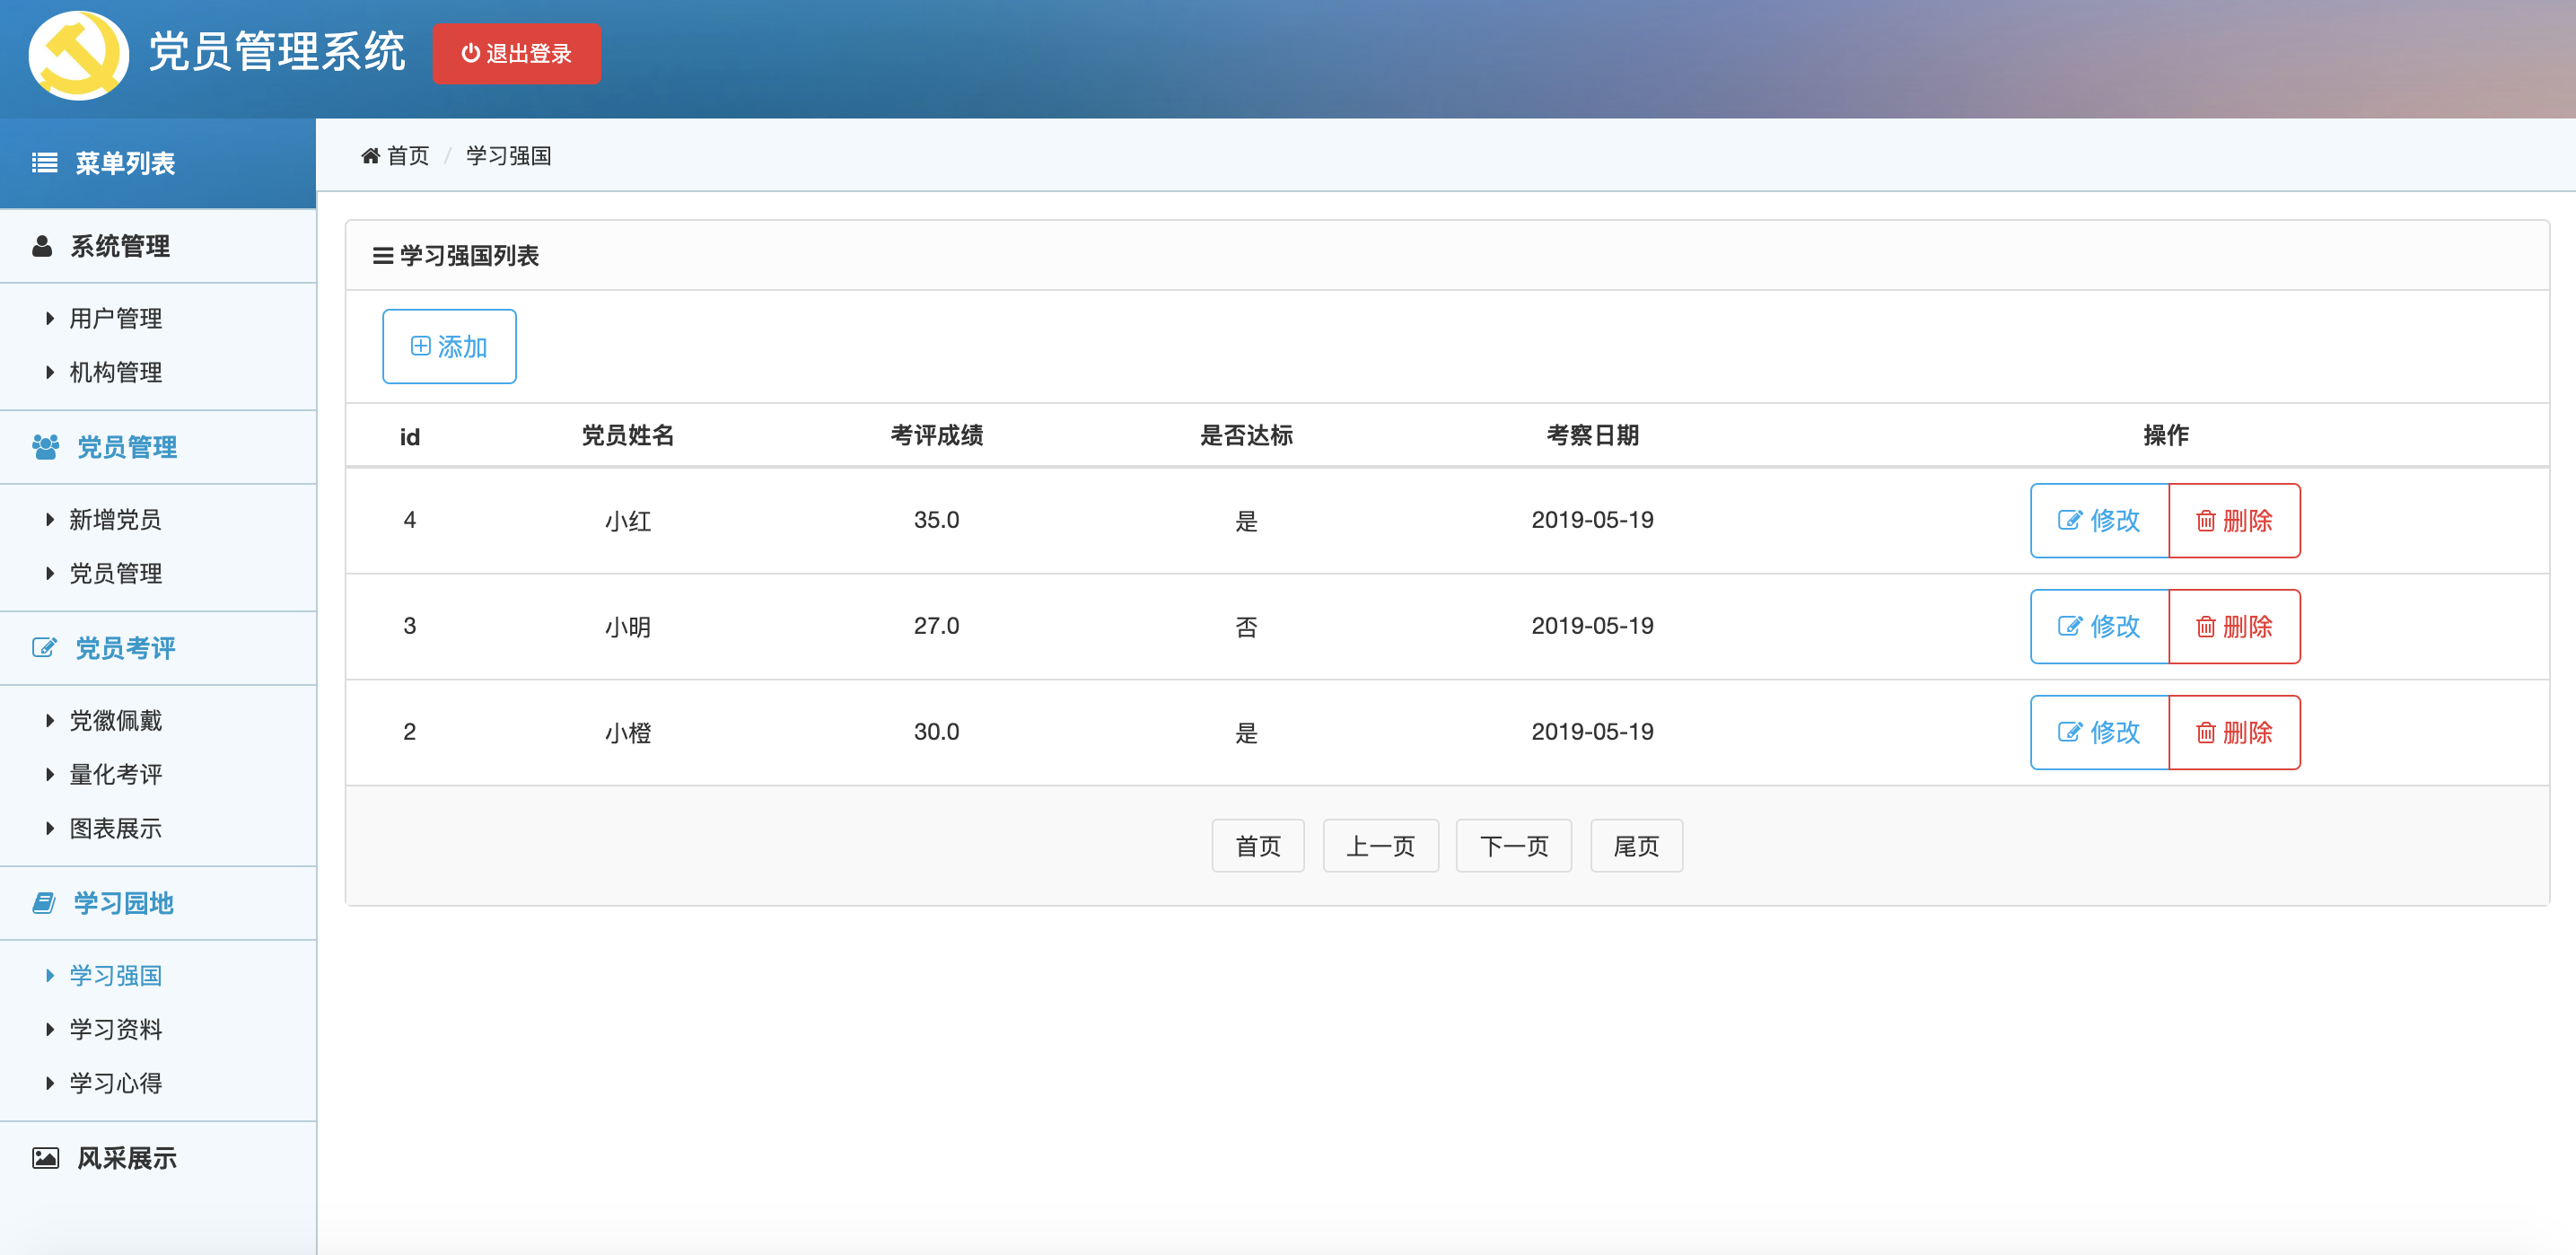
Task: Go to 下一页 next page
Action: (1514, 846)
